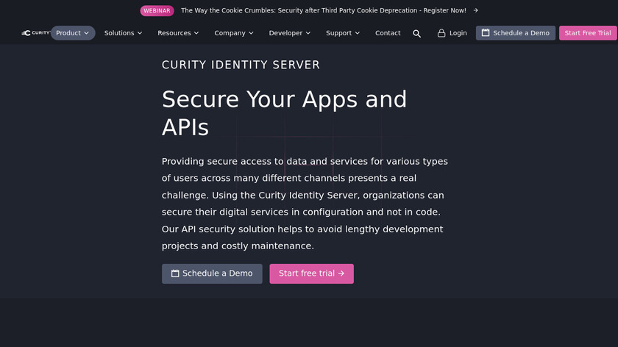Expand the Support menu

click(343, 33)
